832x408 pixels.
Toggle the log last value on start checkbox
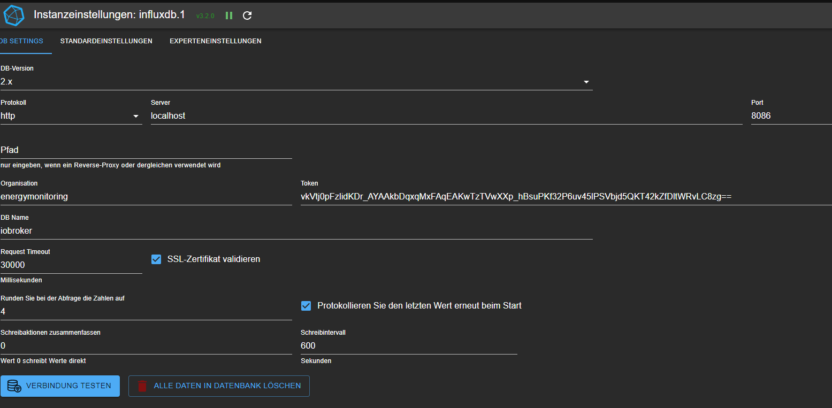[306, 306]
